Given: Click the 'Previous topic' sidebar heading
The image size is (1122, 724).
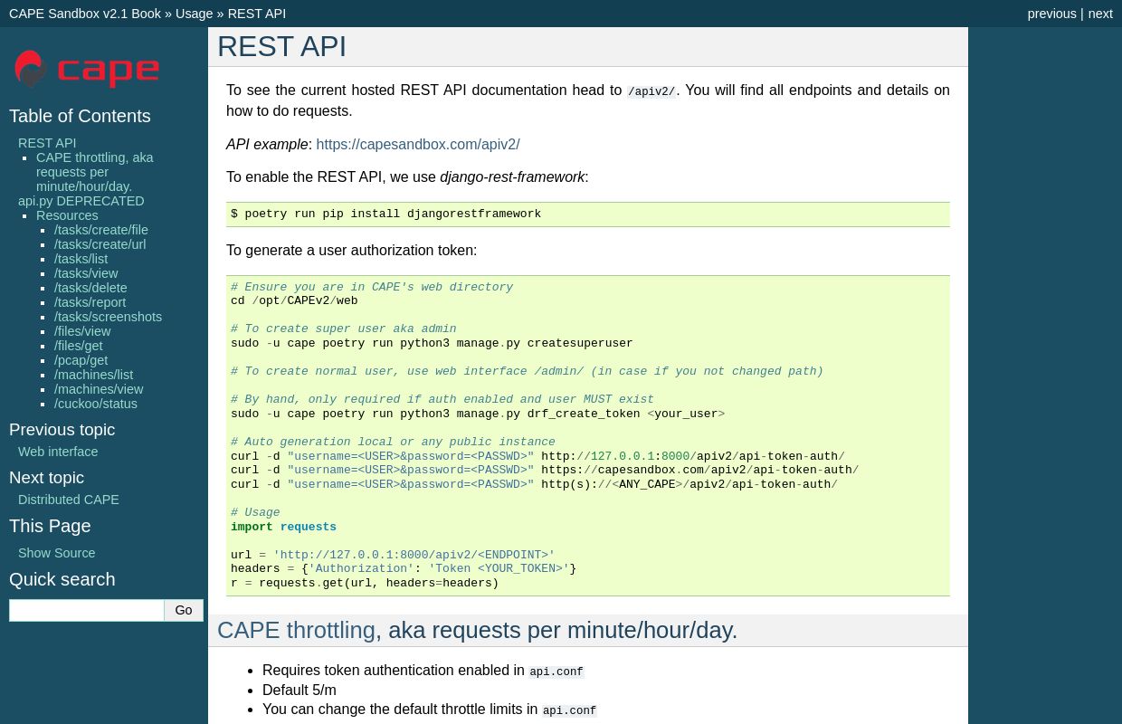Looking at the screenshot, I should pyautogui.click(x=62, y=430).
